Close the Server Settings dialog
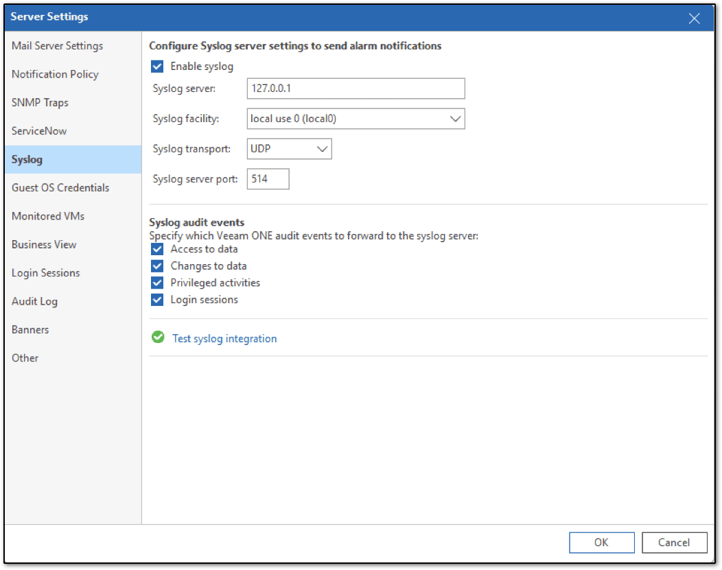The width and height of the screenshot is (722, 570). pyautogui.click(x=694, y=19)
